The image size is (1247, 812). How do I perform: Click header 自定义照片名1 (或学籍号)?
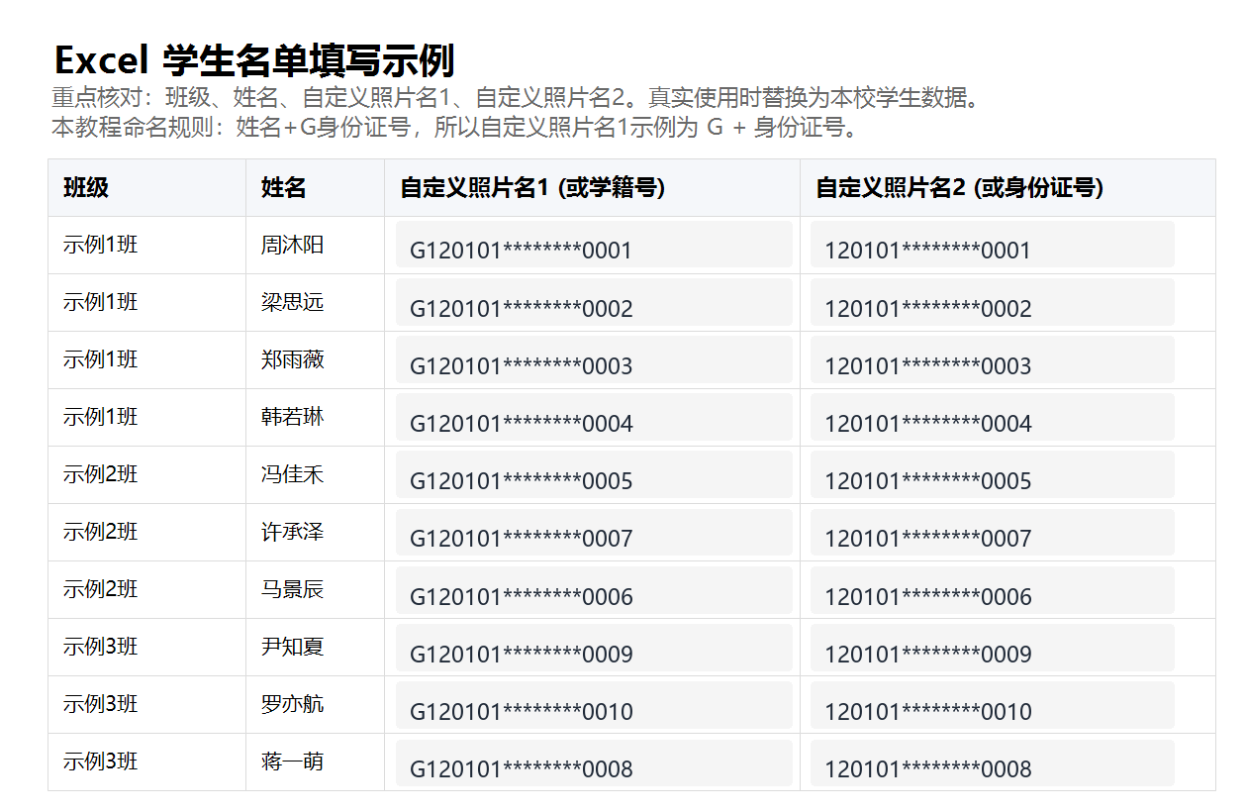[592, 187]
